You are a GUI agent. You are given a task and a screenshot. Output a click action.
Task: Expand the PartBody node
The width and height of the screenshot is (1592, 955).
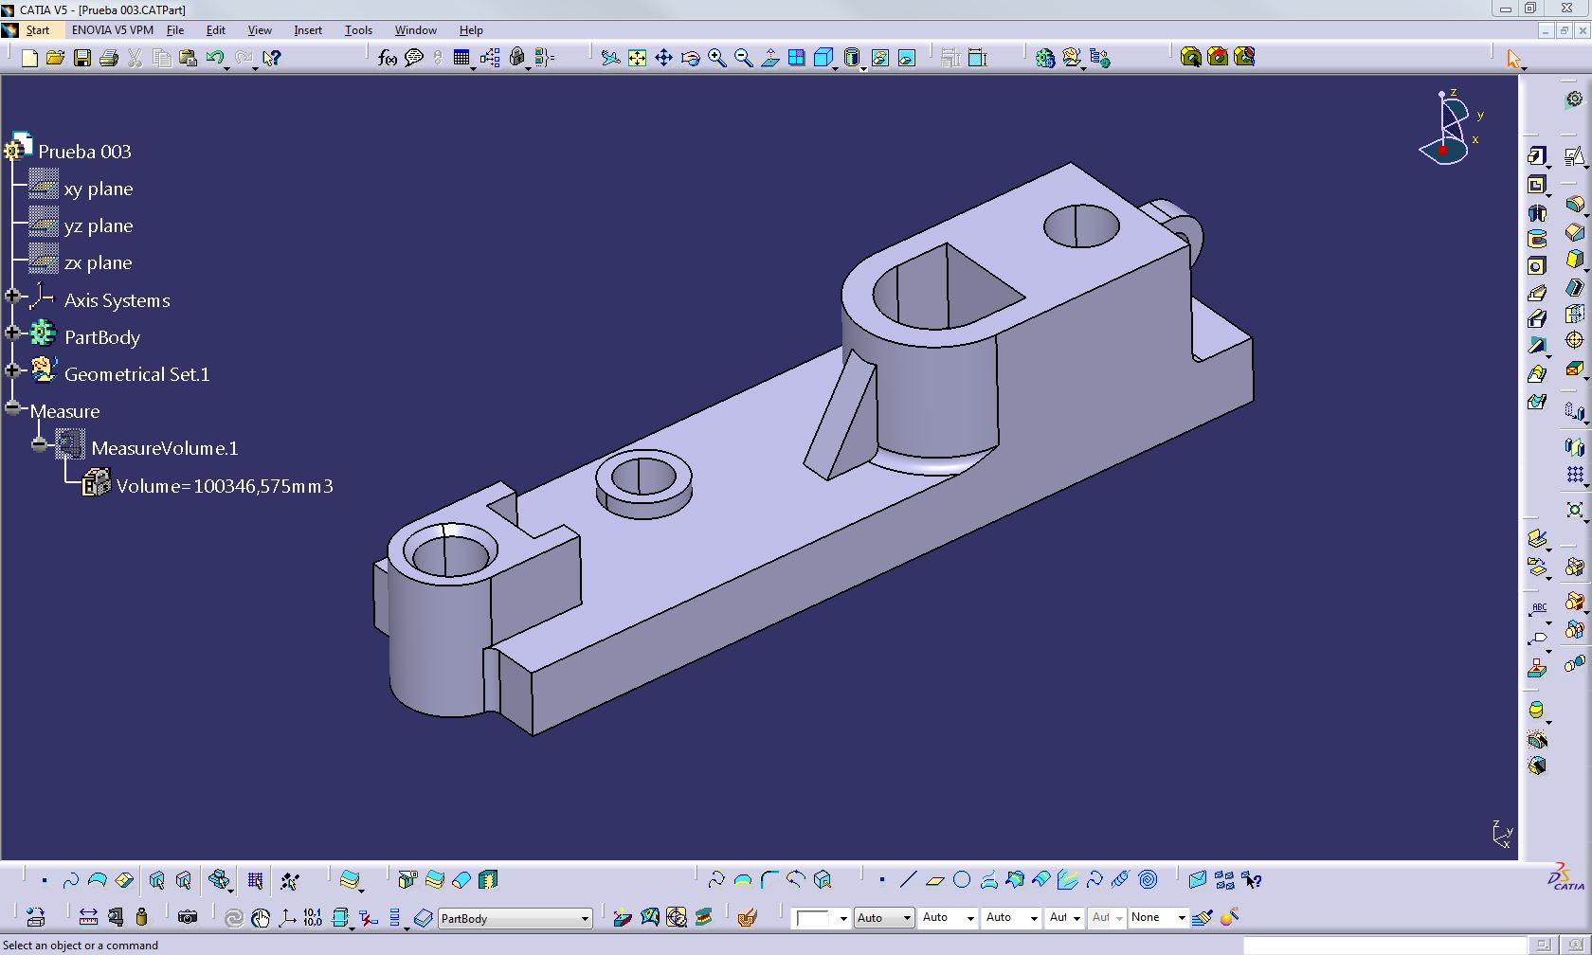pyautogui.click(x=12, y=333)
